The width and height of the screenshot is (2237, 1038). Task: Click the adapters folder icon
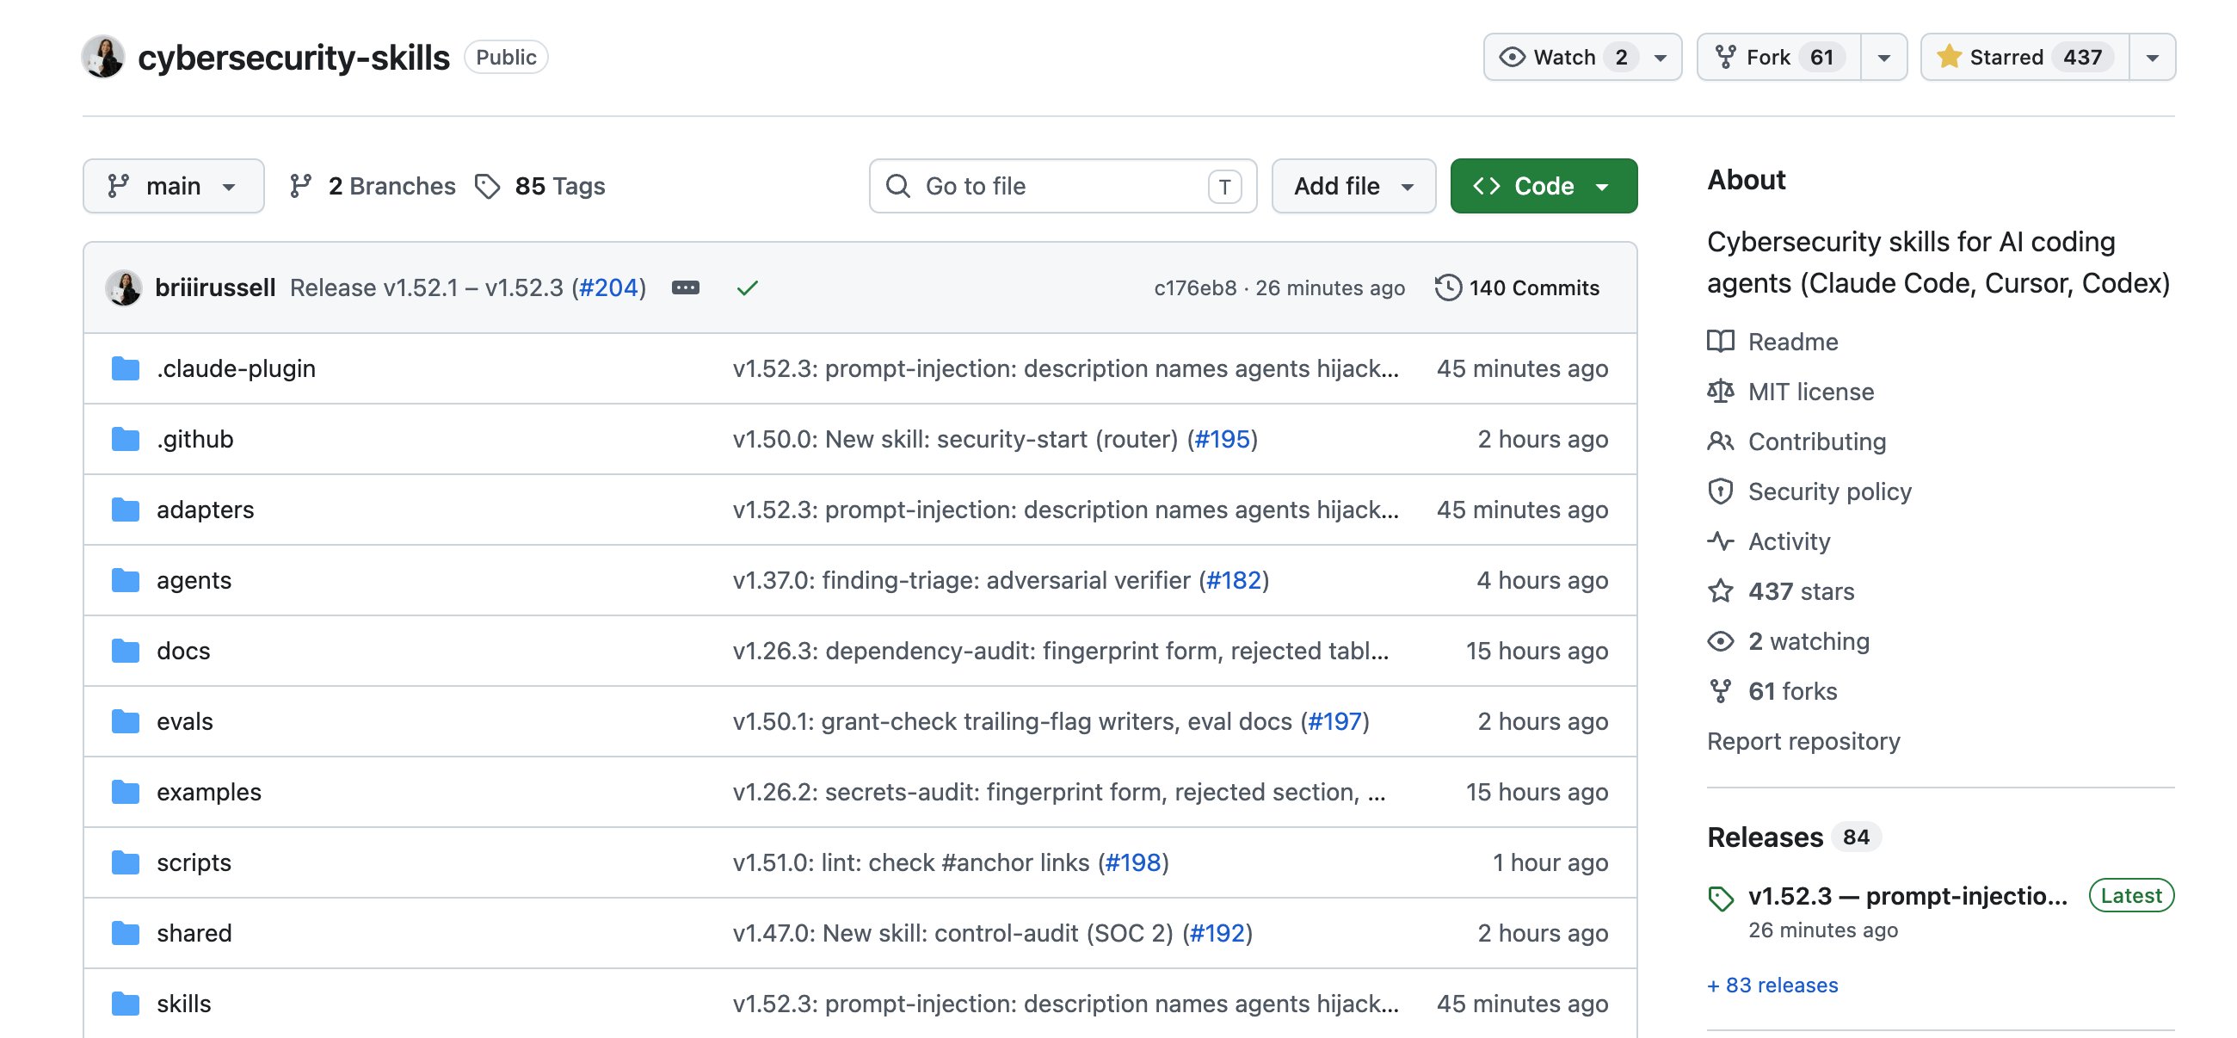pos(125,509)
